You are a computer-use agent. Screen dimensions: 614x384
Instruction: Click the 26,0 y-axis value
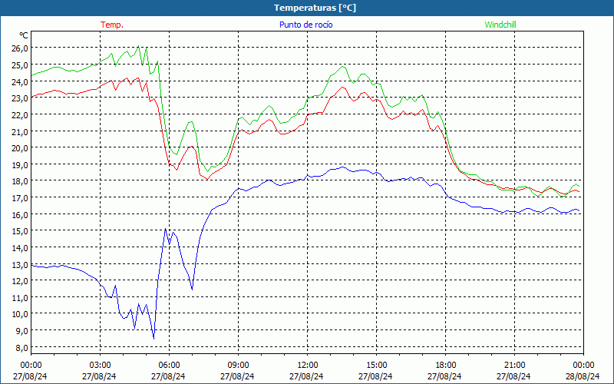21,48
